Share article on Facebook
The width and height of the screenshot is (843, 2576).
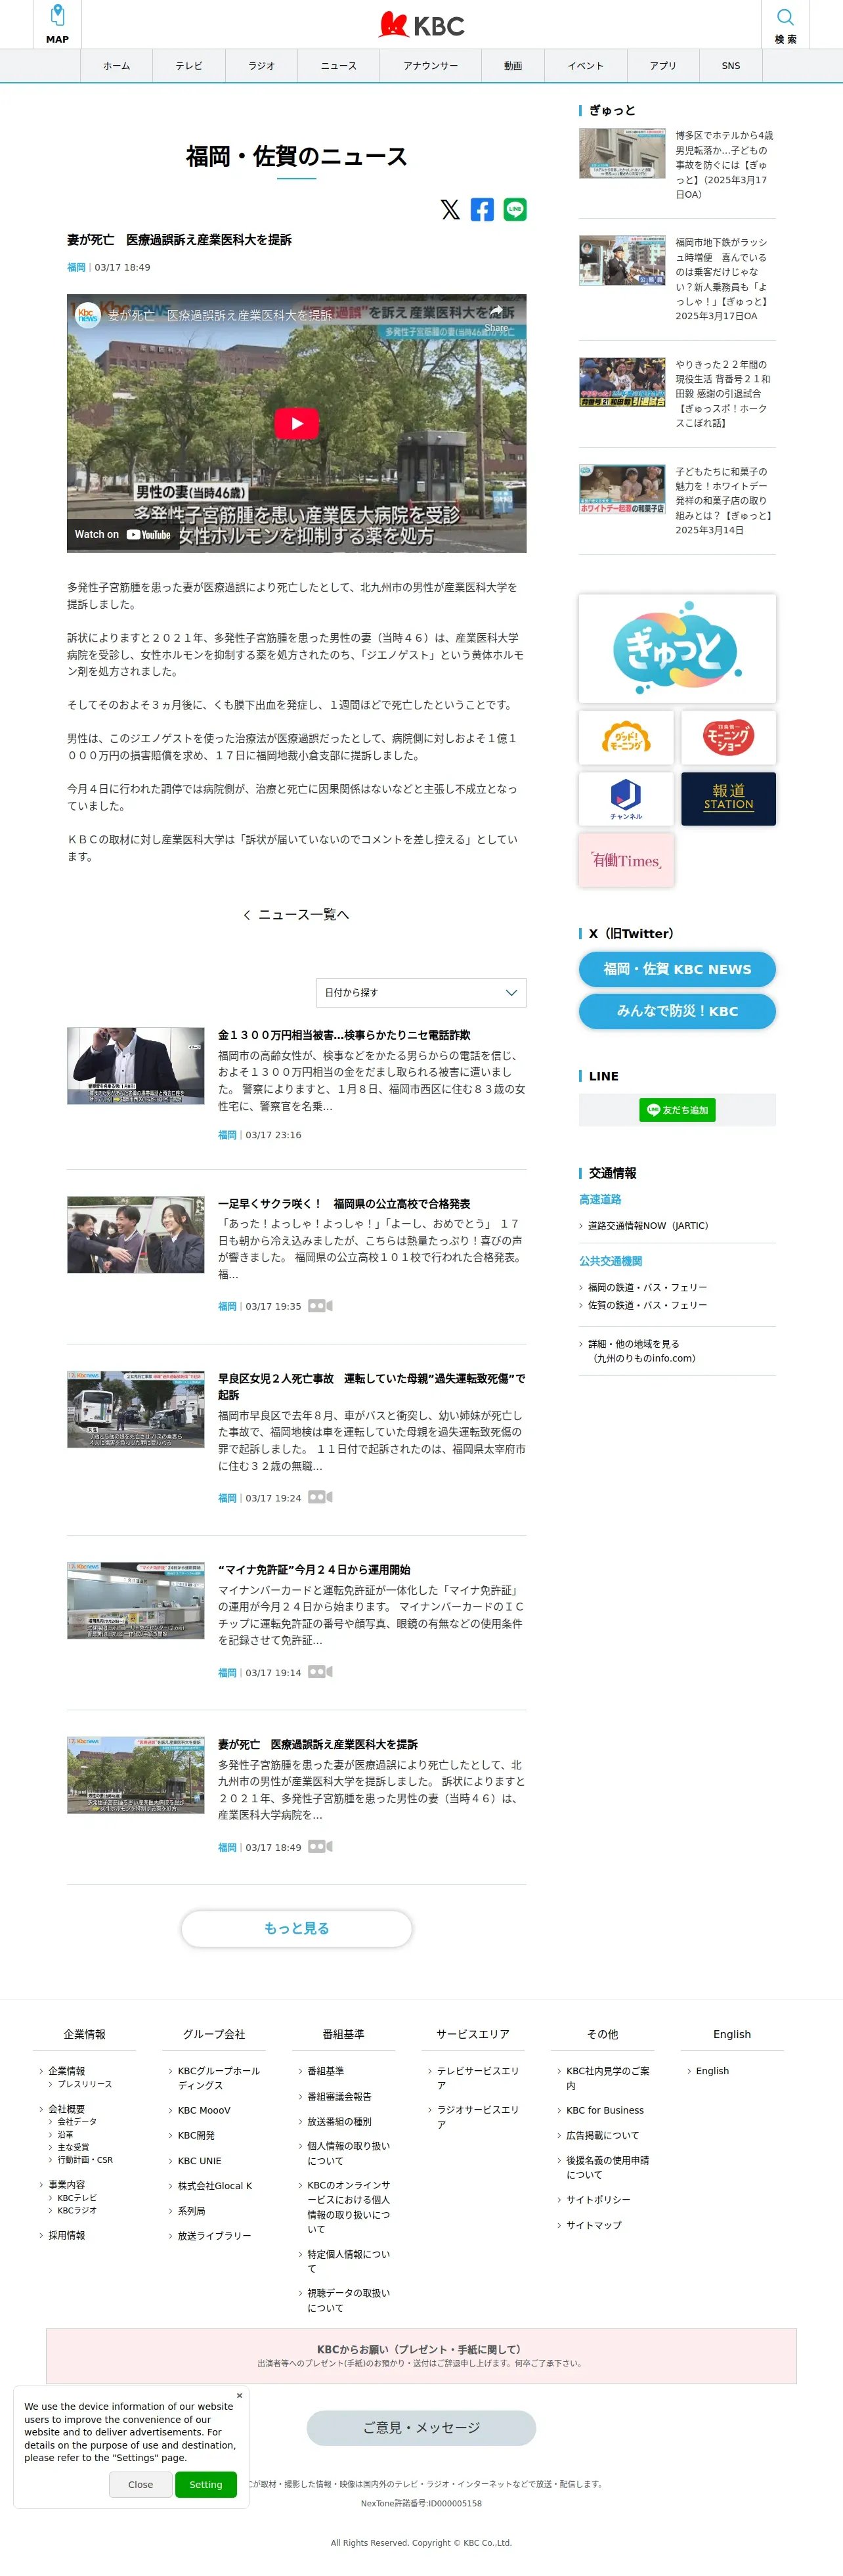[x=482, y=209]
